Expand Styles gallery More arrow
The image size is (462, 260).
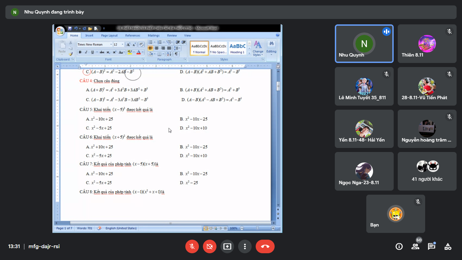click(249, 53)
